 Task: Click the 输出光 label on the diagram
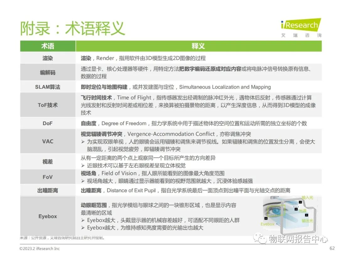coord(308,220)
